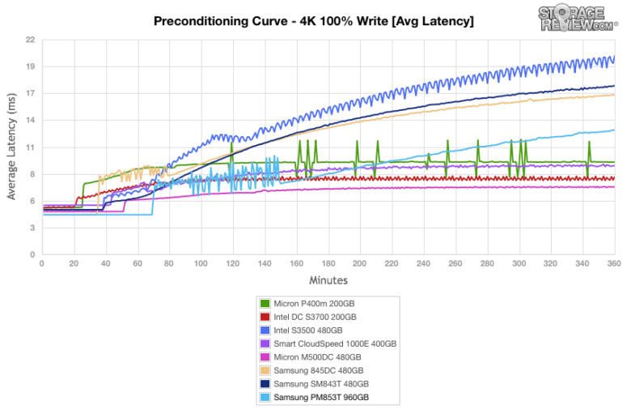Select the 'Intel DC S3700 200GB' legend label

(315, 317)
